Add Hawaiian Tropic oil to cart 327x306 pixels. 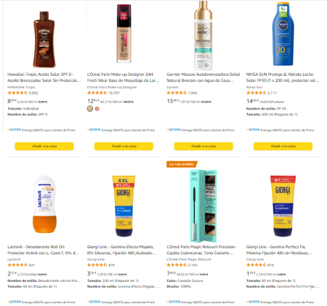click(44, 146)
